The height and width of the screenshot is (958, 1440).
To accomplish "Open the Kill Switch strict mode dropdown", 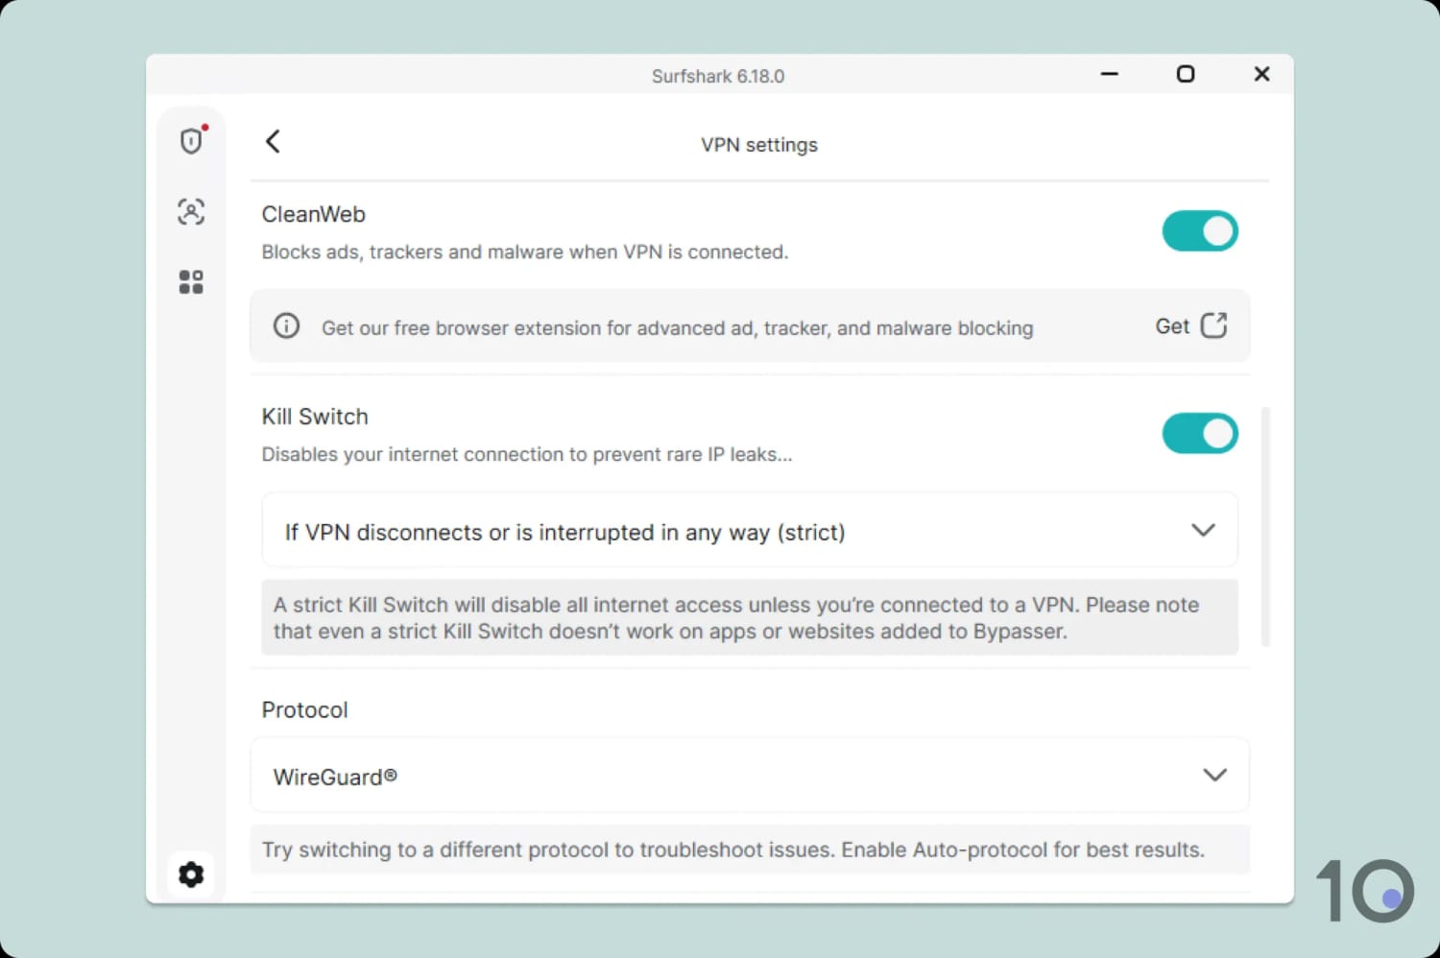I will coord(750,531).
